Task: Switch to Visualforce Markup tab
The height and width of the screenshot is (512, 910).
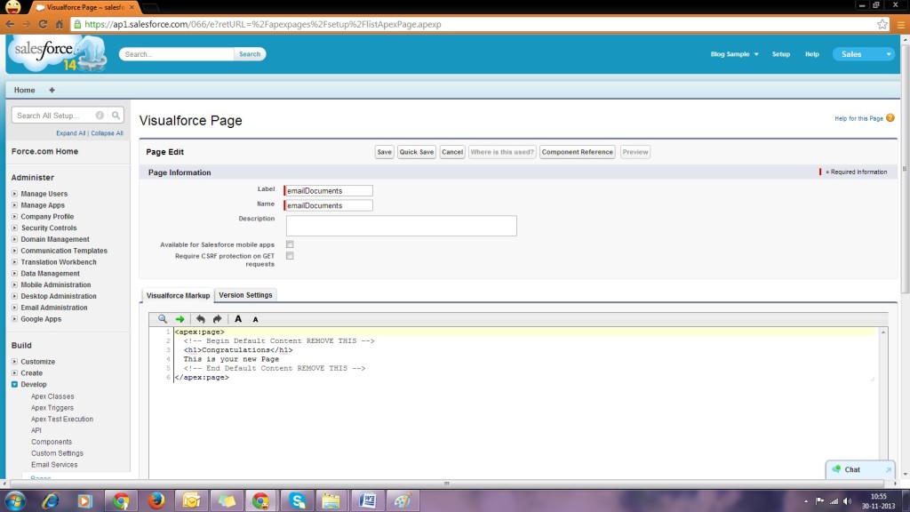Action: click(x=178, y=295)
